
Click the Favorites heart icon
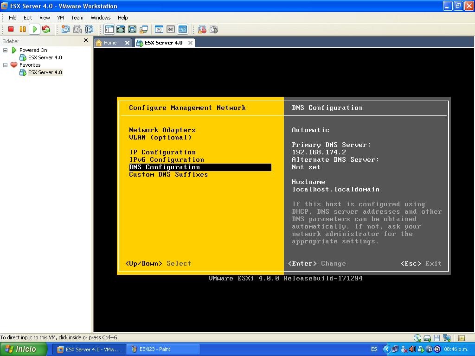click(14, 64)
